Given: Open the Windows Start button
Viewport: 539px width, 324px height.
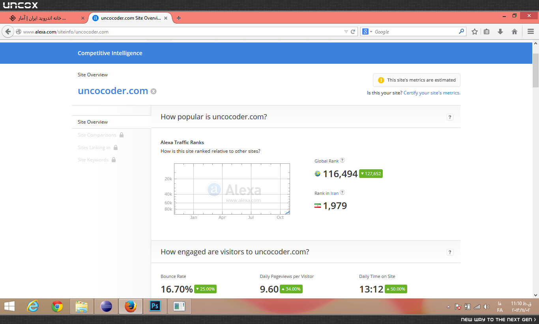Looking at the screenshot, I should 9,306.
